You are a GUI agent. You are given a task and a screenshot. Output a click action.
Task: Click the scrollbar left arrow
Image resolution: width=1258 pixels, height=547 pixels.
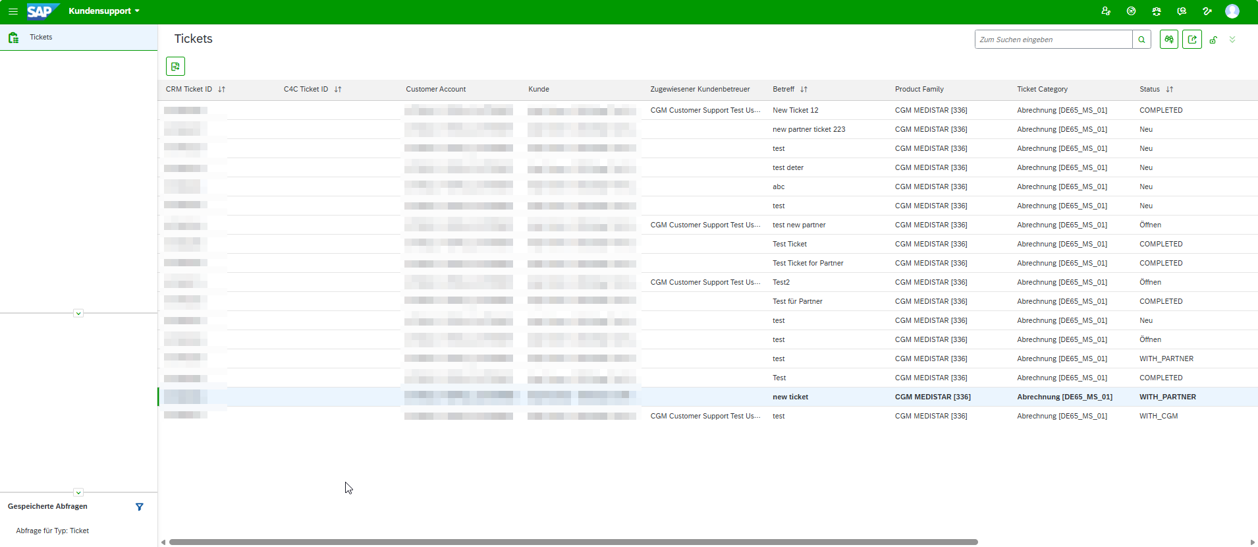(x=163, y=542)
